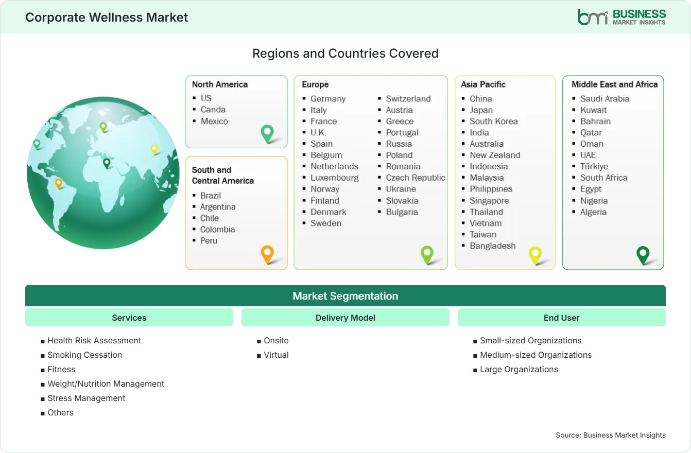This screenshot has height=453, width=691.
Task: Click the Market Segmentation banner
Action: 346,296
